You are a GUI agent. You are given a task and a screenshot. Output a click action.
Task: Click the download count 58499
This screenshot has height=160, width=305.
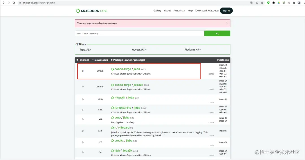[100, 87]
